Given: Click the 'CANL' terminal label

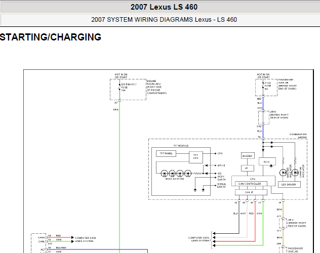Looking at the screenshot, I should 42,241.
